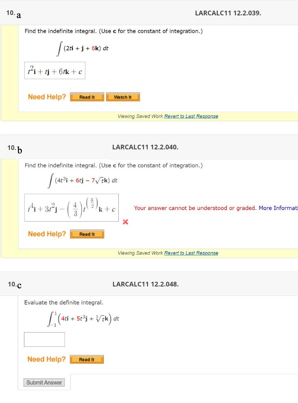298x403 pixels.
Task: Click the Need Help? label in 10b
Action: (x=47, y=234)
